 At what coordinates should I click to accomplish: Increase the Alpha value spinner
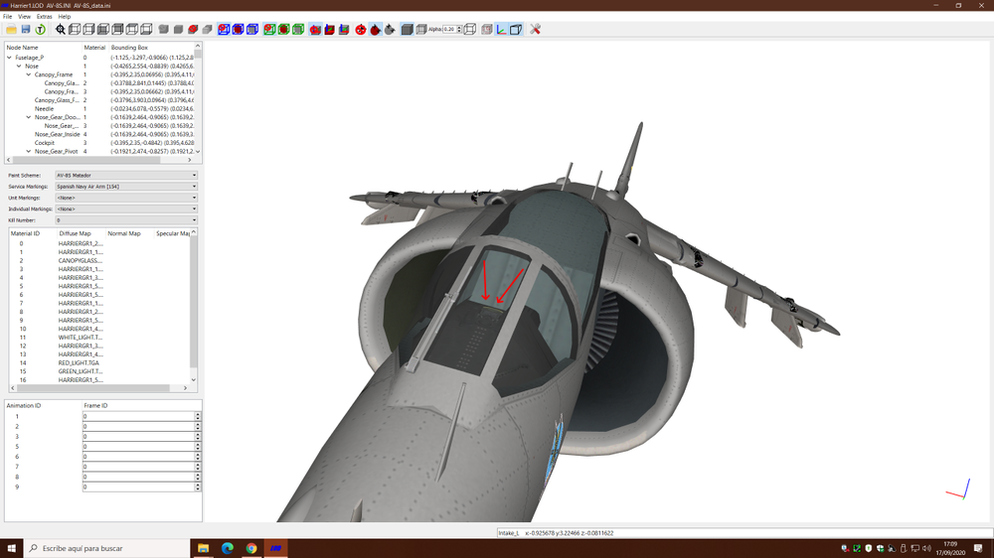point(459,27)
